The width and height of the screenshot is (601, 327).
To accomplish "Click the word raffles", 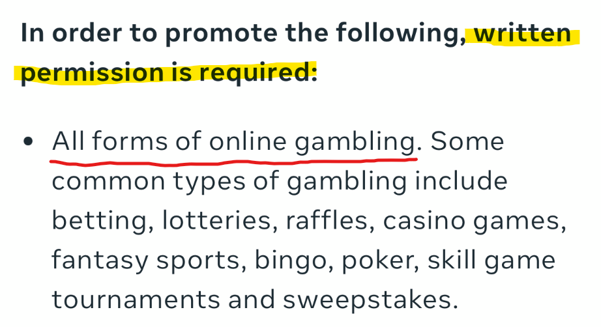I will (327, 221).
